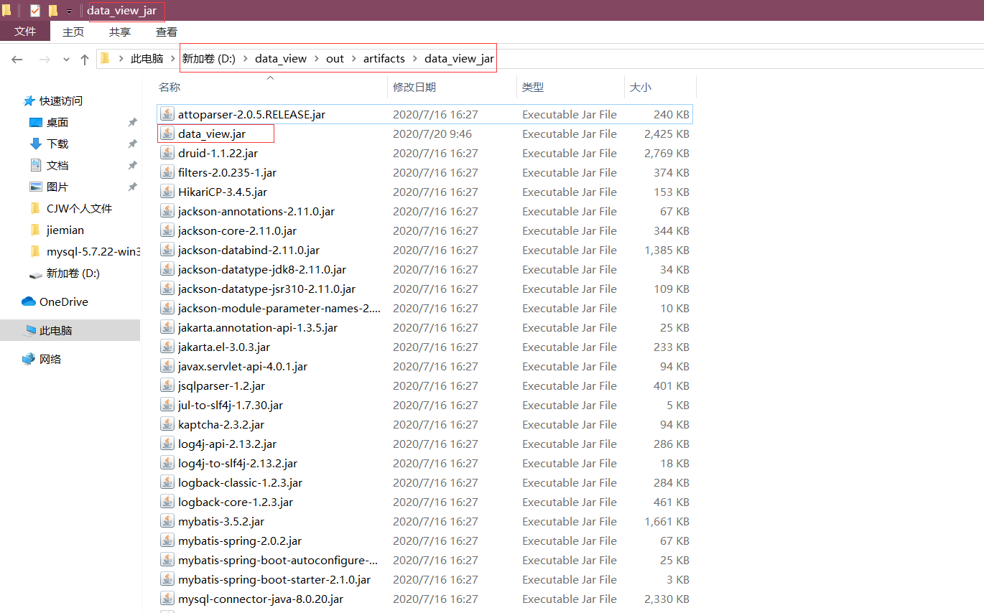The image size is (984, 613).
Task: Click the Up one level arrow
Action: 85,59
